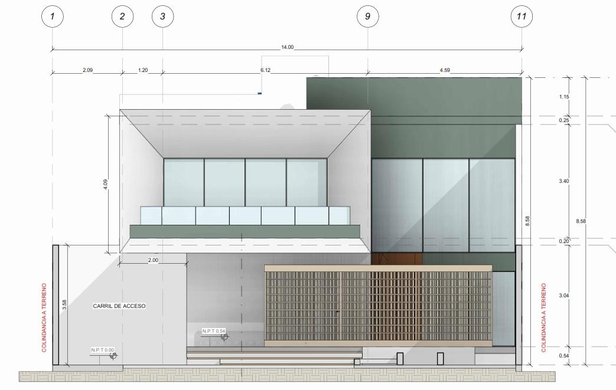Click grid bubble number 1
Viewport: 616px width, 390px height.
[x=53, y=17]
